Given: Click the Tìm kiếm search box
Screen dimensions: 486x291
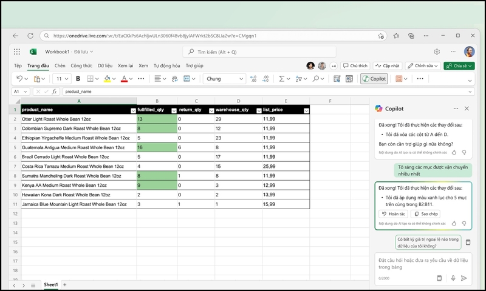Looking at the screenshot, I should coord(259,52).
